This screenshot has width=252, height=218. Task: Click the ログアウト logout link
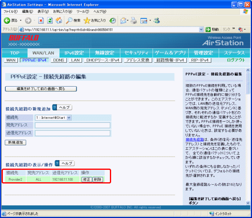(x=235, y=60)
